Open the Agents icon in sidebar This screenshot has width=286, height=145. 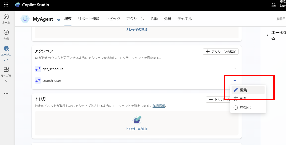click(6, 49)
